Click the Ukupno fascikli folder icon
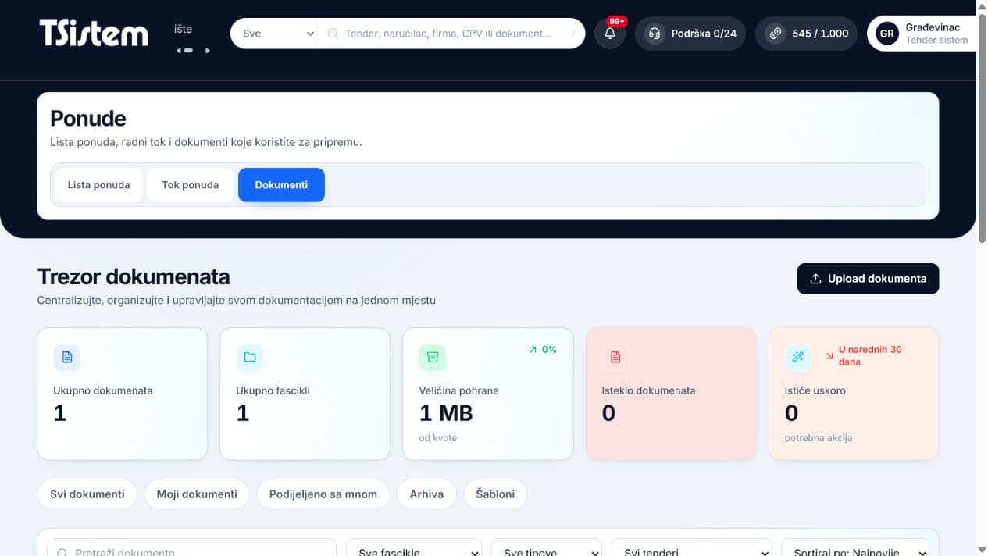 [x=250, y=357]
